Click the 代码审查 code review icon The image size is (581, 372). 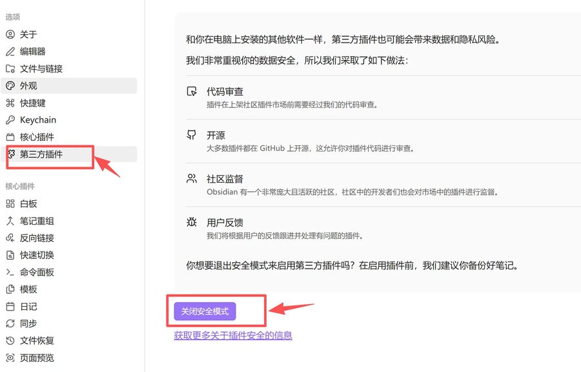click(x=191, y=90)
